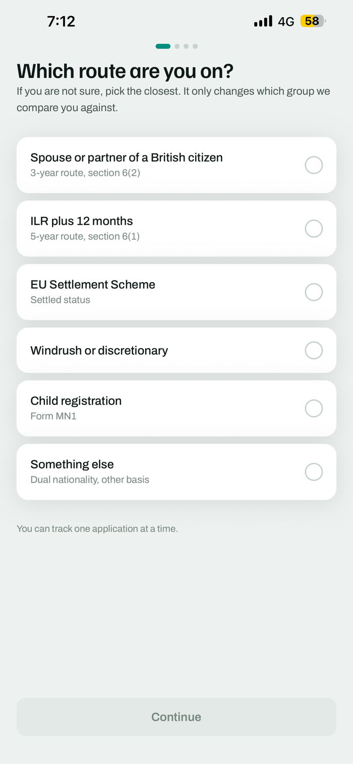Select Something else radio button
The height and width of the screenshot is (764, 353).
tap(314, 472)
